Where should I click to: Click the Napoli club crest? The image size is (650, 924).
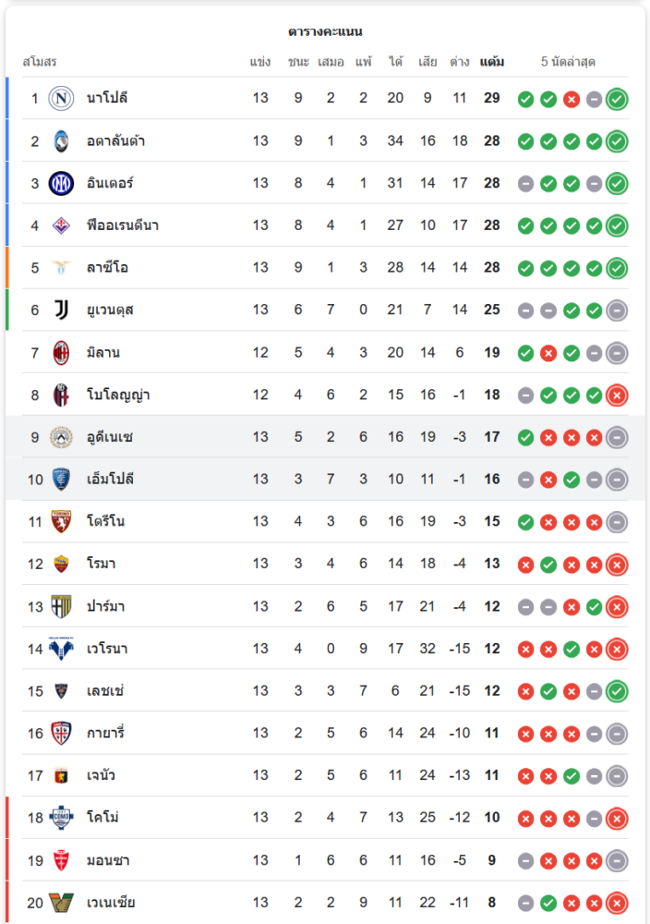tap(61, 98)
